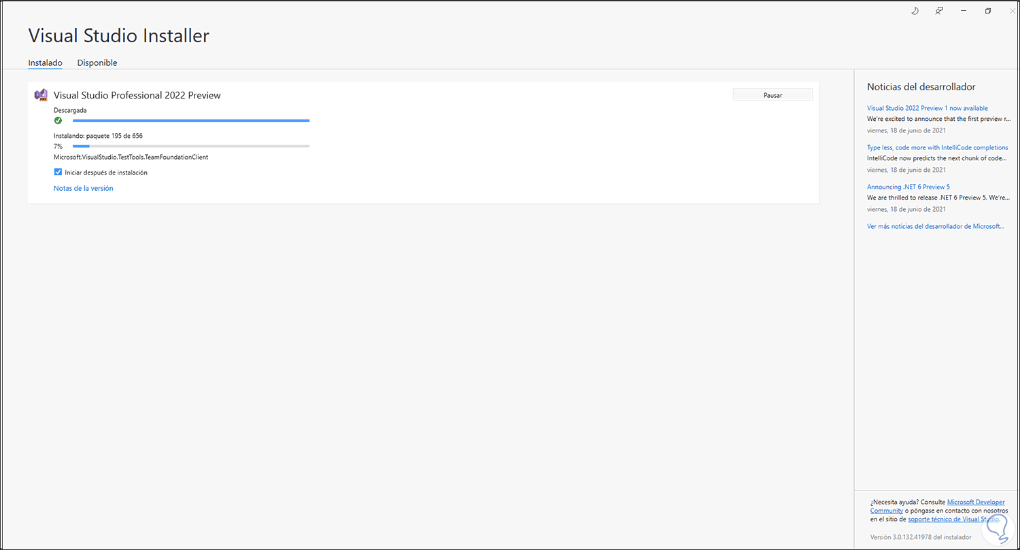The image size is (1020, 550).
Task: Switch to the Instalado tab
Action: [x=45, y=62]
